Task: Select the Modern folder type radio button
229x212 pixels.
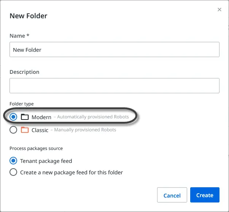Action: (x=13, y=117)
